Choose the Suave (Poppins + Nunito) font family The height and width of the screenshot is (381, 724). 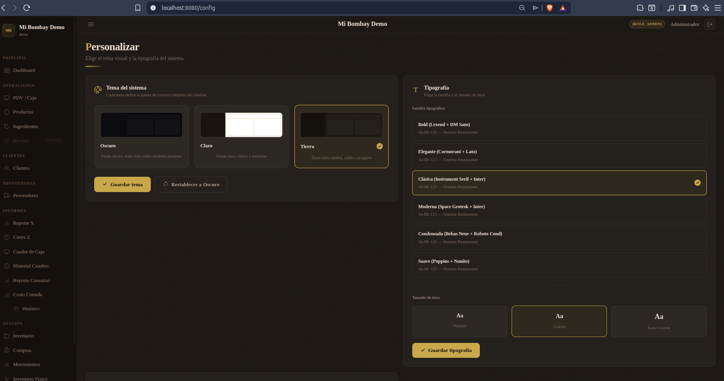(x=559, y=265)
